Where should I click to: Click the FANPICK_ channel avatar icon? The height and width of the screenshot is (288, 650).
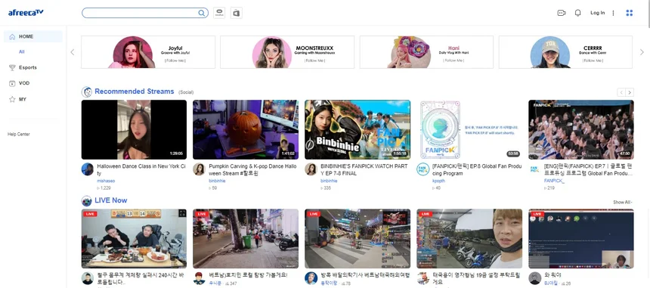point(535,169)
